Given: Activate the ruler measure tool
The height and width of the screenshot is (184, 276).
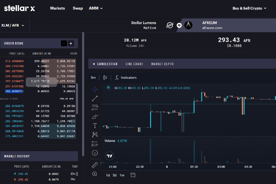Looking at the screenshot, I should (95, 165).
